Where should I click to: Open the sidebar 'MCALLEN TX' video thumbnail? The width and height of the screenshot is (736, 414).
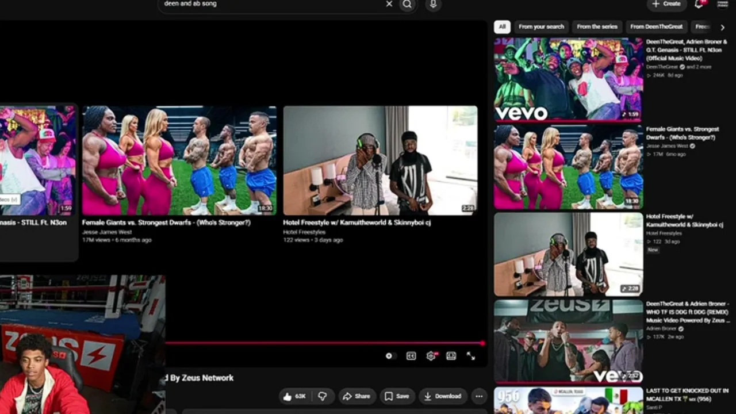[x=569, y=401]
